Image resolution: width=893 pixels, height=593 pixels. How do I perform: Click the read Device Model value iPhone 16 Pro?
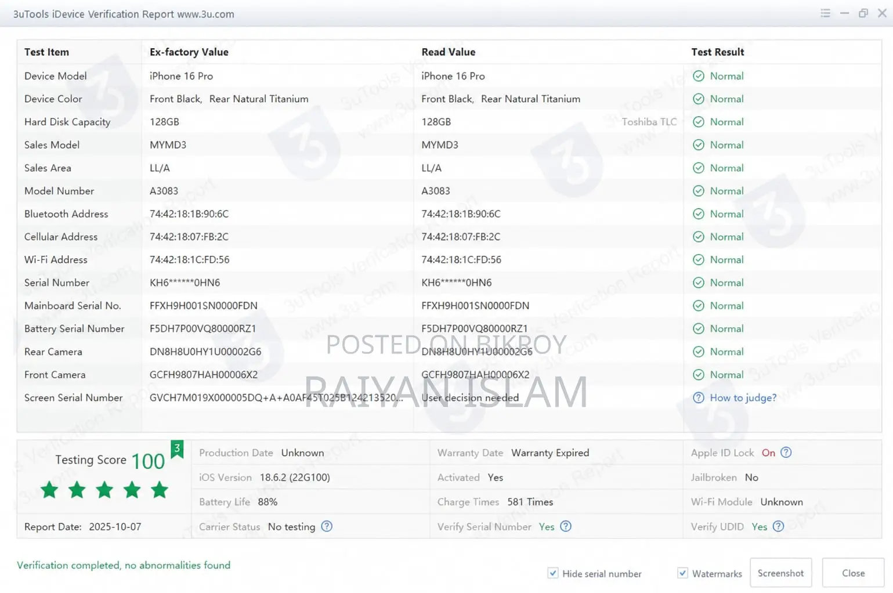pyautogui.click(x=453, y=76)
